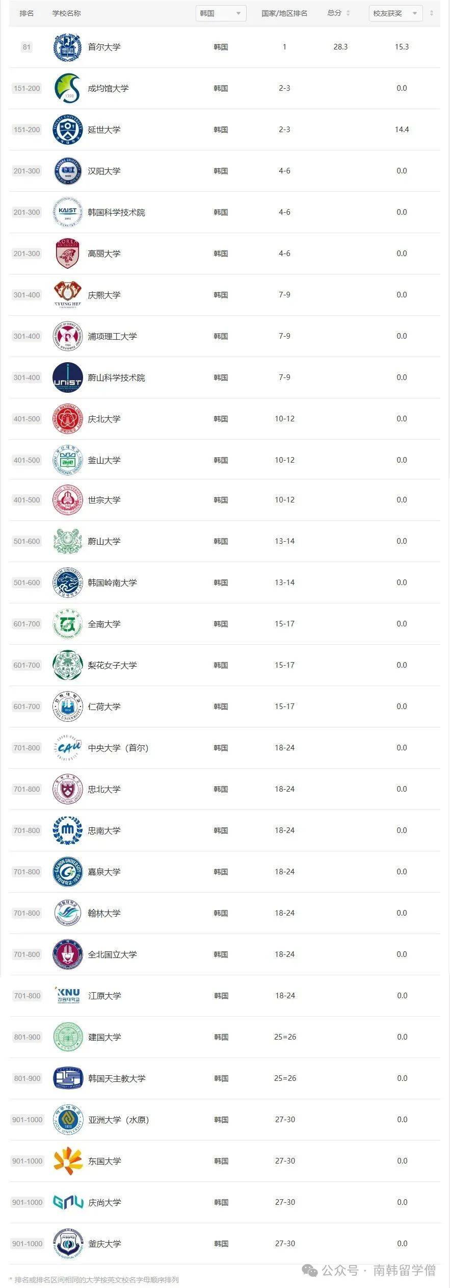
Task: Open the 校友获奖 indicator dropdown
Action: (x=395, y=13)
